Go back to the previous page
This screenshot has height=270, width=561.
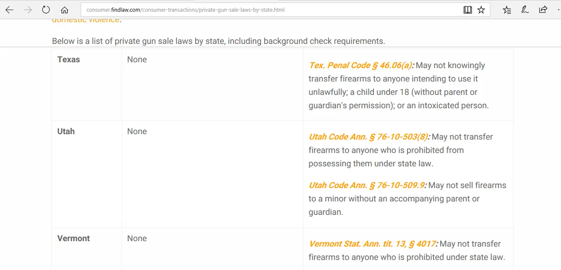tap(10, 10)
